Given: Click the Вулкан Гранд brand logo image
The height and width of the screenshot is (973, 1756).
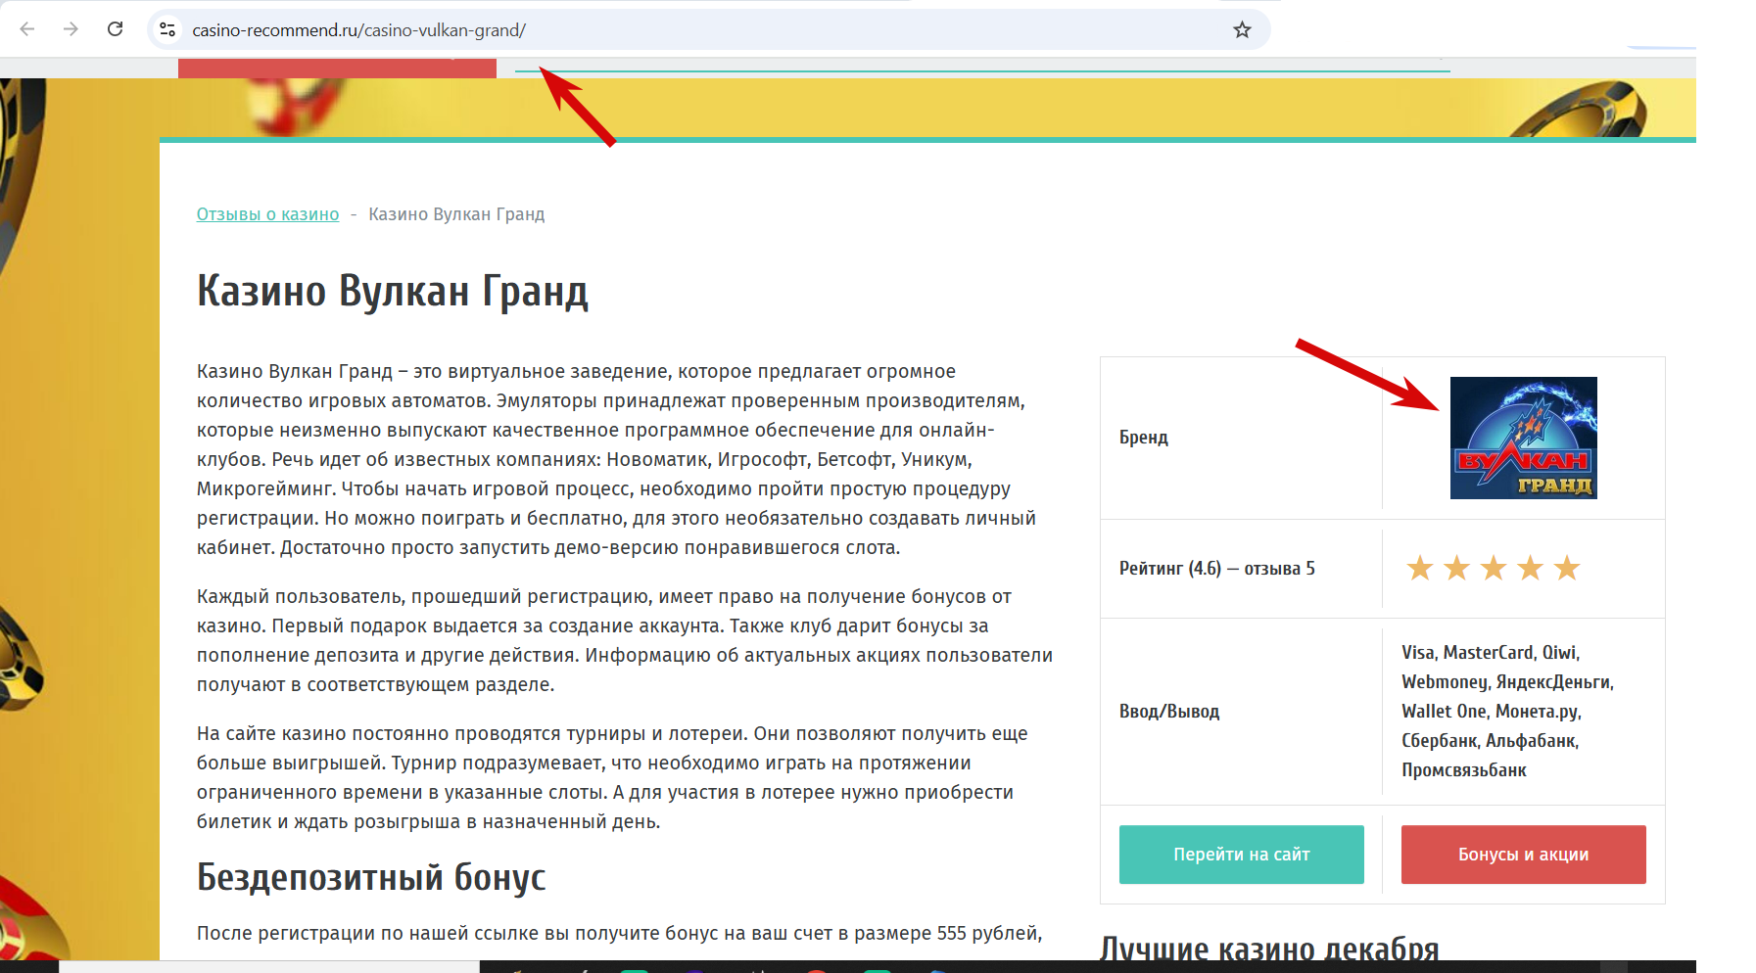Looking at the screenshot, I should click(1523, 438).
